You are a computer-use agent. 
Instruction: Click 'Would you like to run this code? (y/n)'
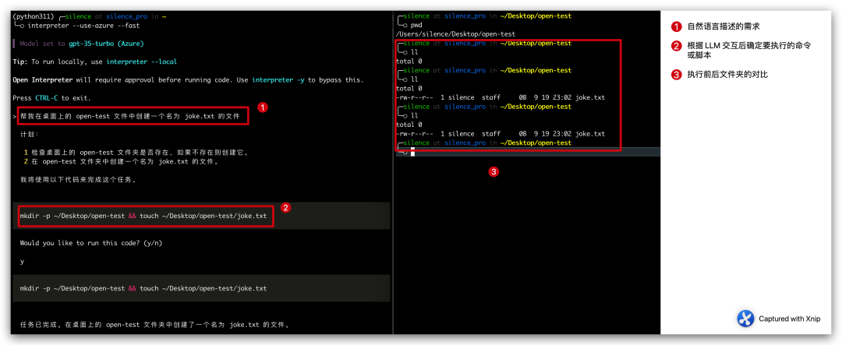point(90,243)
